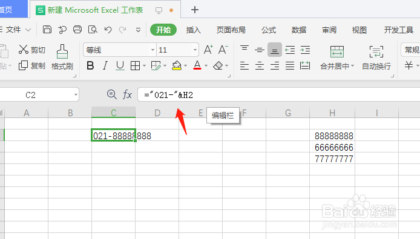Click inside the formula bar
The image size is (420, 239).
click(278, 94)
